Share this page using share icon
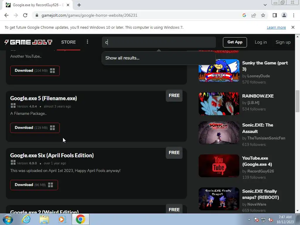The height and width of the screenshot is (225, 300). coord(254,15)
